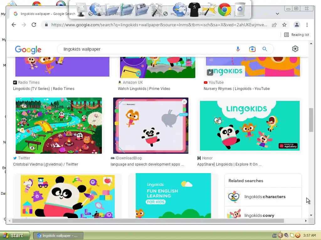Open the pictures folder icon in dock
The image size is (321, 240).
coord(142,9)
